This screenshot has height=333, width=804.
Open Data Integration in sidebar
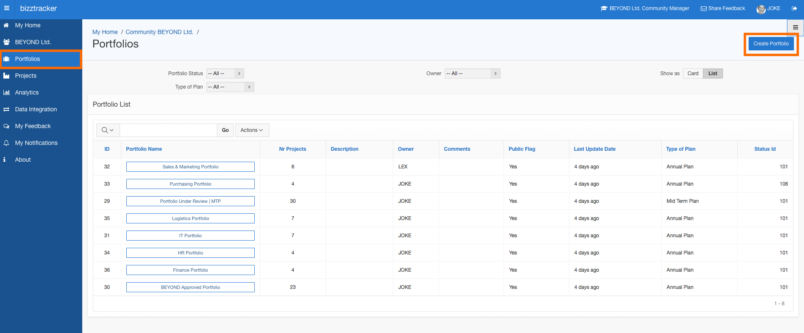[x=41, y=109]
